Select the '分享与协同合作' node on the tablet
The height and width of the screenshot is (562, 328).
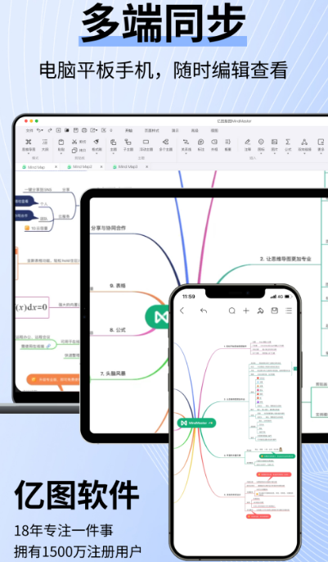coord(109,228)
